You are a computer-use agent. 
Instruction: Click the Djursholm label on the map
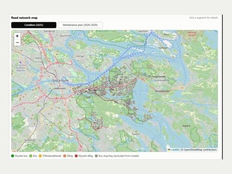click(x=66, y=36)
